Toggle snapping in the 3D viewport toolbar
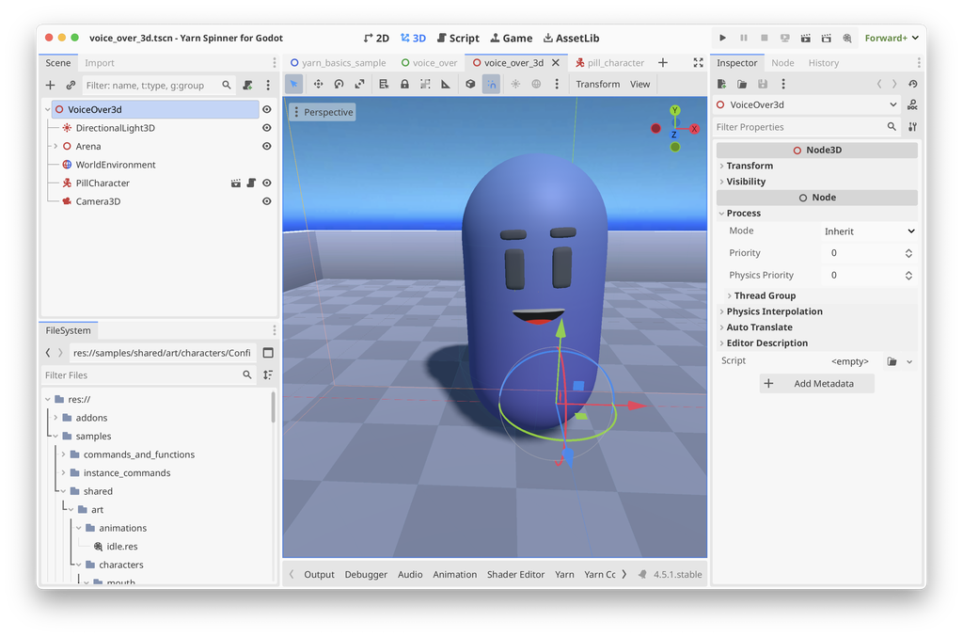 click(x=491, y=84)
